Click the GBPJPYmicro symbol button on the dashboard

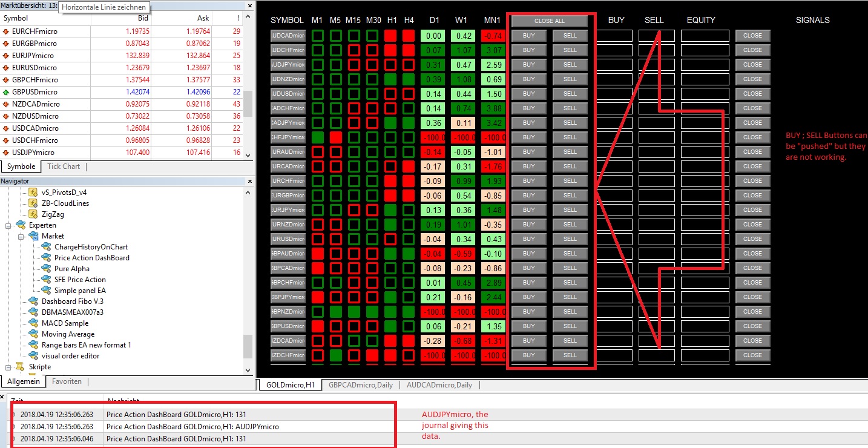tap(288, 297)
